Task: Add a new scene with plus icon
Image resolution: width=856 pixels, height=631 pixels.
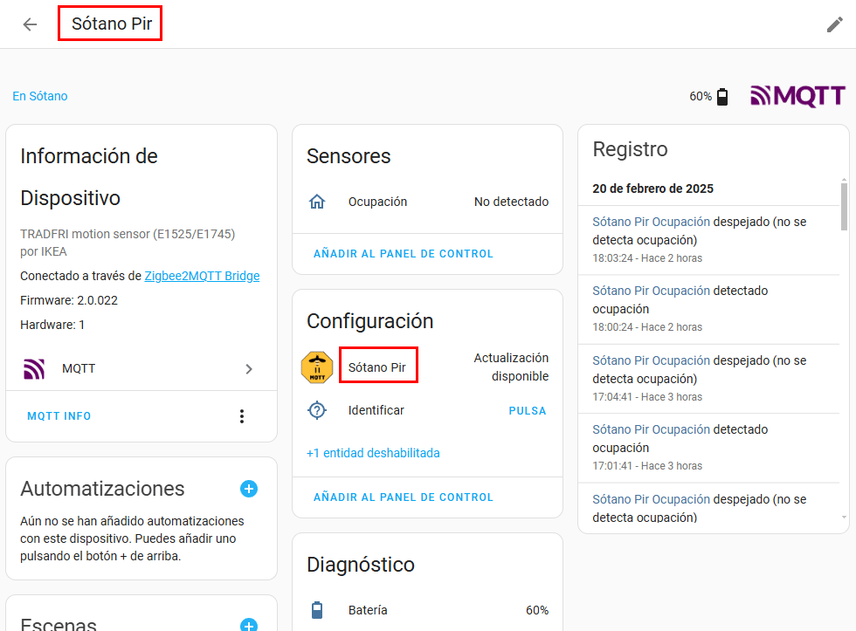Action: (249, 624)
